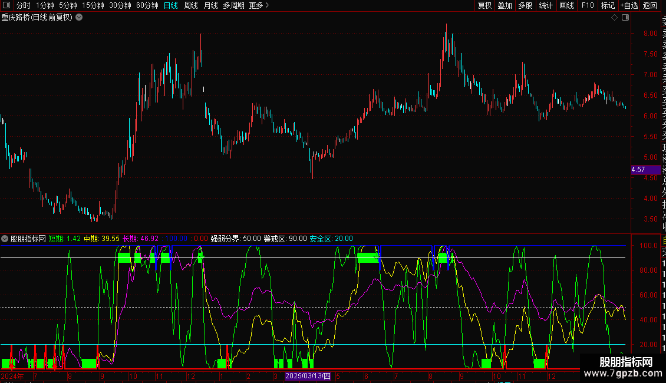Click the 复权 button
Image resolution: width=666 pixels, height=383 pixels.
pos(484,5)
